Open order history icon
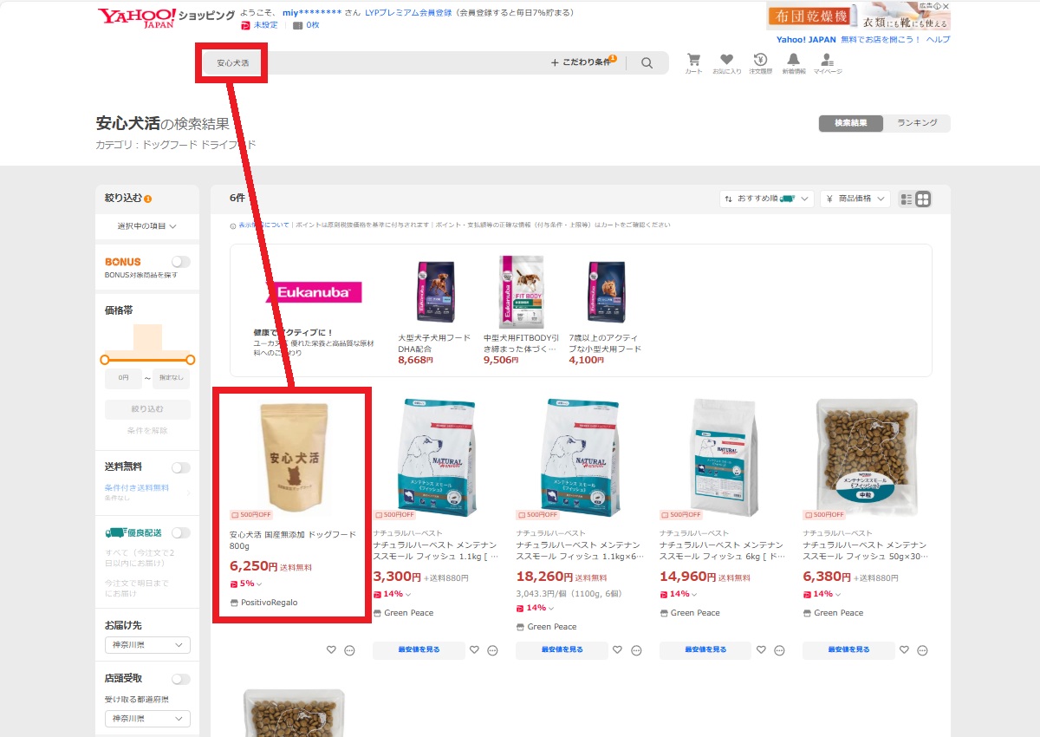Image resolution: width=1040 pixels, height=737 pixels. click(760, 61)
